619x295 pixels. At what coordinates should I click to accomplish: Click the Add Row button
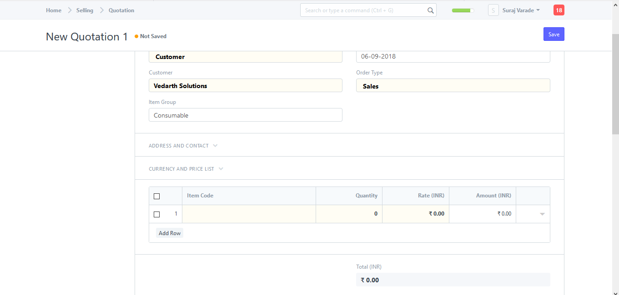(x=170, y=233)
